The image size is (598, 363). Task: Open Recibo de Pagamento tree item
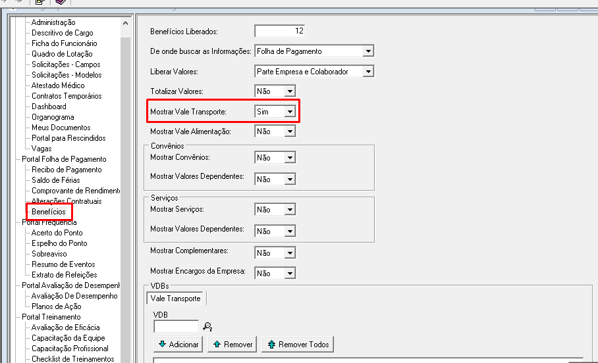pos(67,170)
